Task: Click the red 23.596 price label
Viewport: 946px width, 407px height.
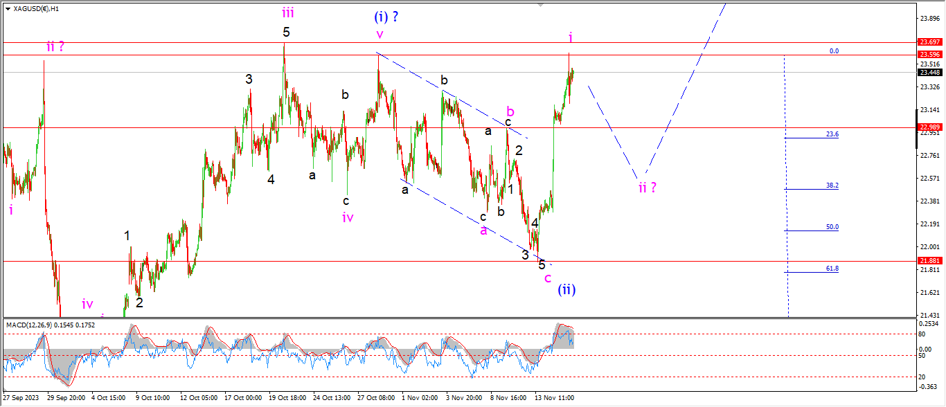Action: coord(929,55)
